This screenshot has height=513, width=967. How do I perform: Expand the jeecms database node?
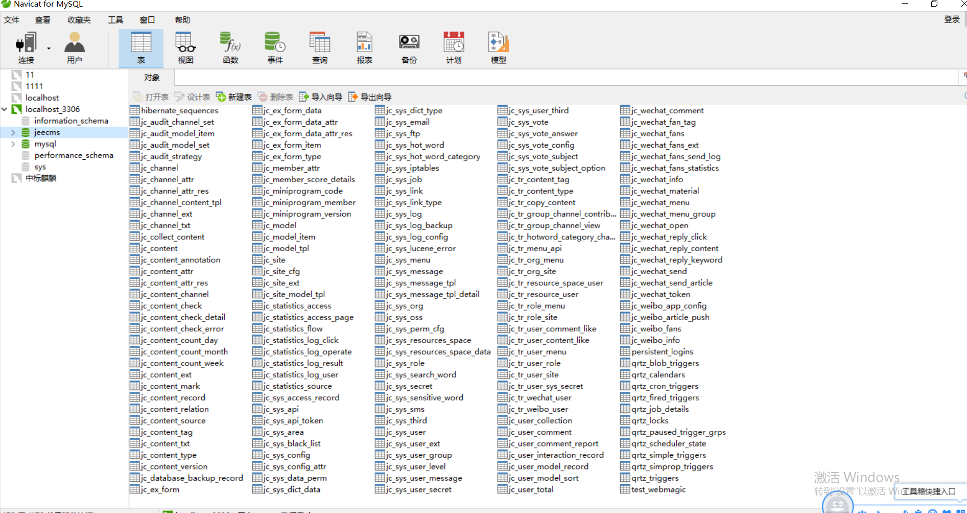point(13,132)
